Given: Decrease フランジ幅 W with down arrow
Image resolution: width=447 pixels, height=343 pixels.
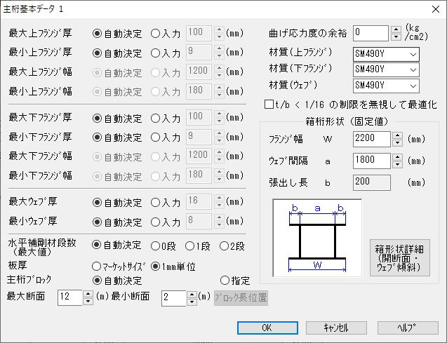Looking at the screenshot, I should pyautogui.click(x=397, y=143).
